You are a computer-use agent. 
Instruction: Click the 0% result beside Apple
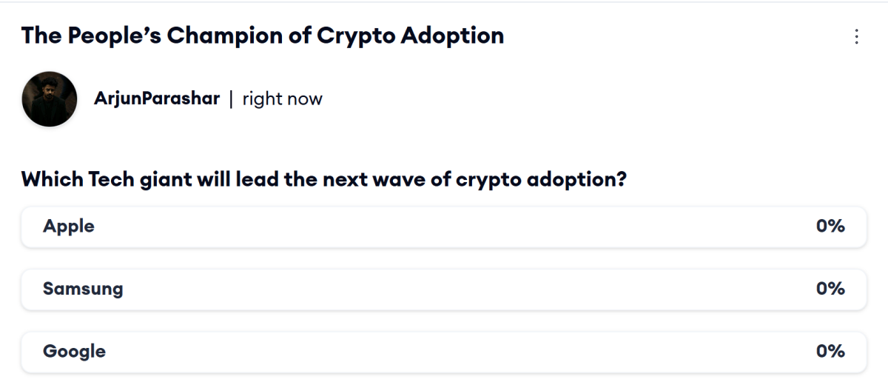pyautogui.click(x=830, y=227)
